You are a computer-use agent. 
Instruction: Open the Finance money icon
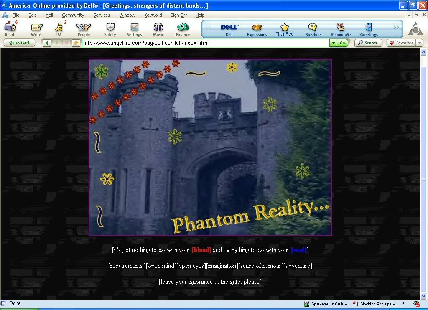(183, 28)
